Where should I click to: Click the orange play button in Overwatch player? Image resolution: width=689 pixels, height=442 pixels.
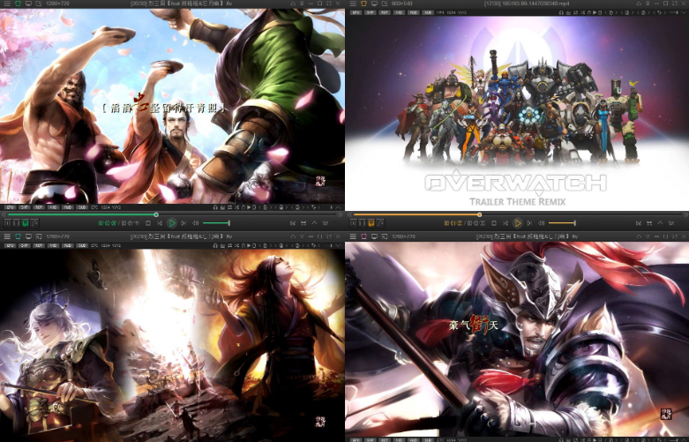click(x=518, y=223)
